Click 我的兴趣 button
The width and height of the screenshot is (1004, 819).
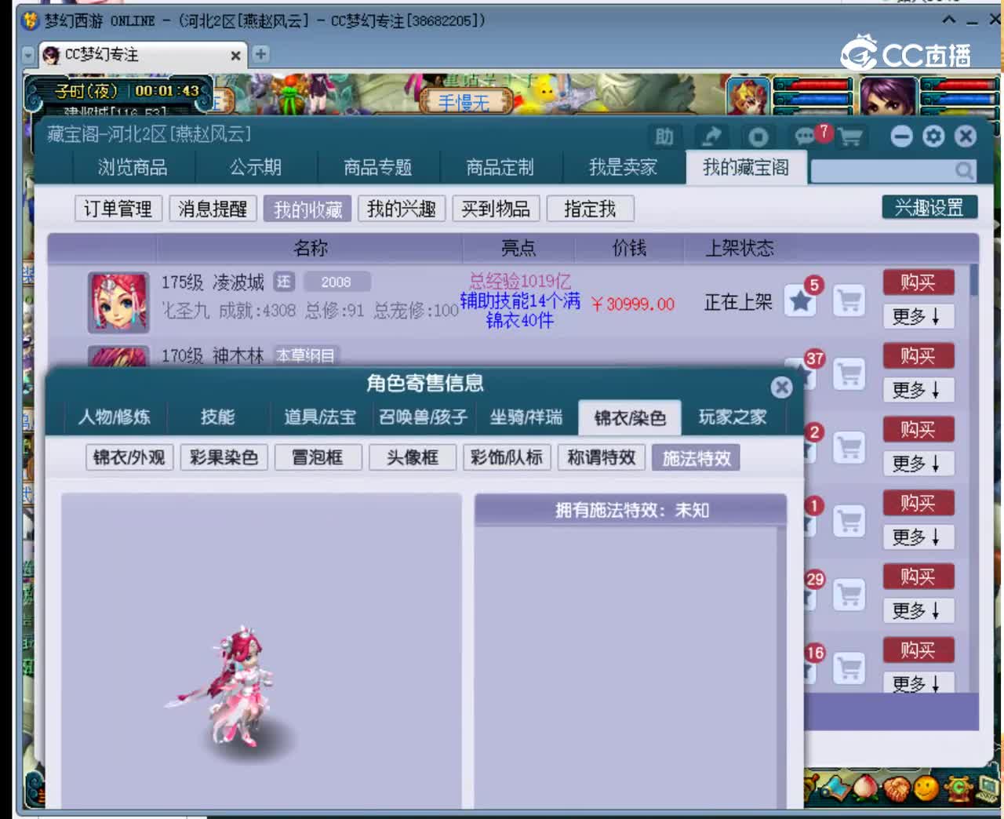(402, 209)
